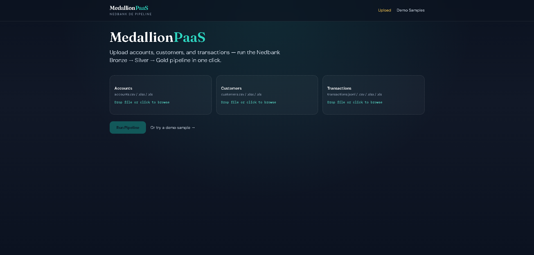This screenshot has width=534, height=255.
Task: Click the 'Upload accounts, customers, and transactions' tagline
Action: [x=195, y=56]
